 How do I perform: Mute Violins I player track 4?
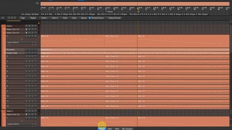point(29,66)
